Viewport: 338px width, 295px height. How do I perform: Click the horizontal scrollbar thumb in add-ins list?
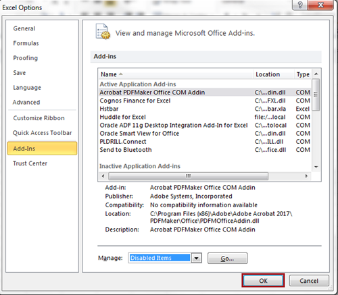189,176
